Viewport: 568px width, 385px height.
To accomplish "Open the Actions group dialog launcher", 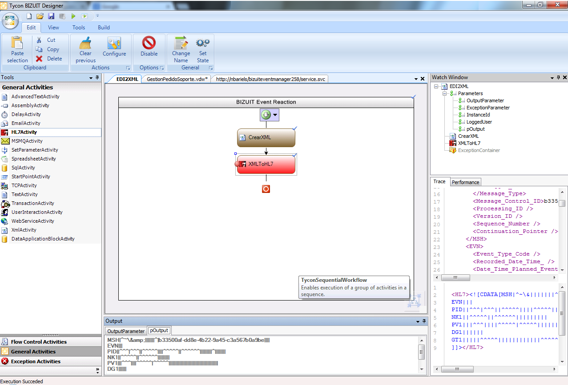I will [x=128, y=68].
